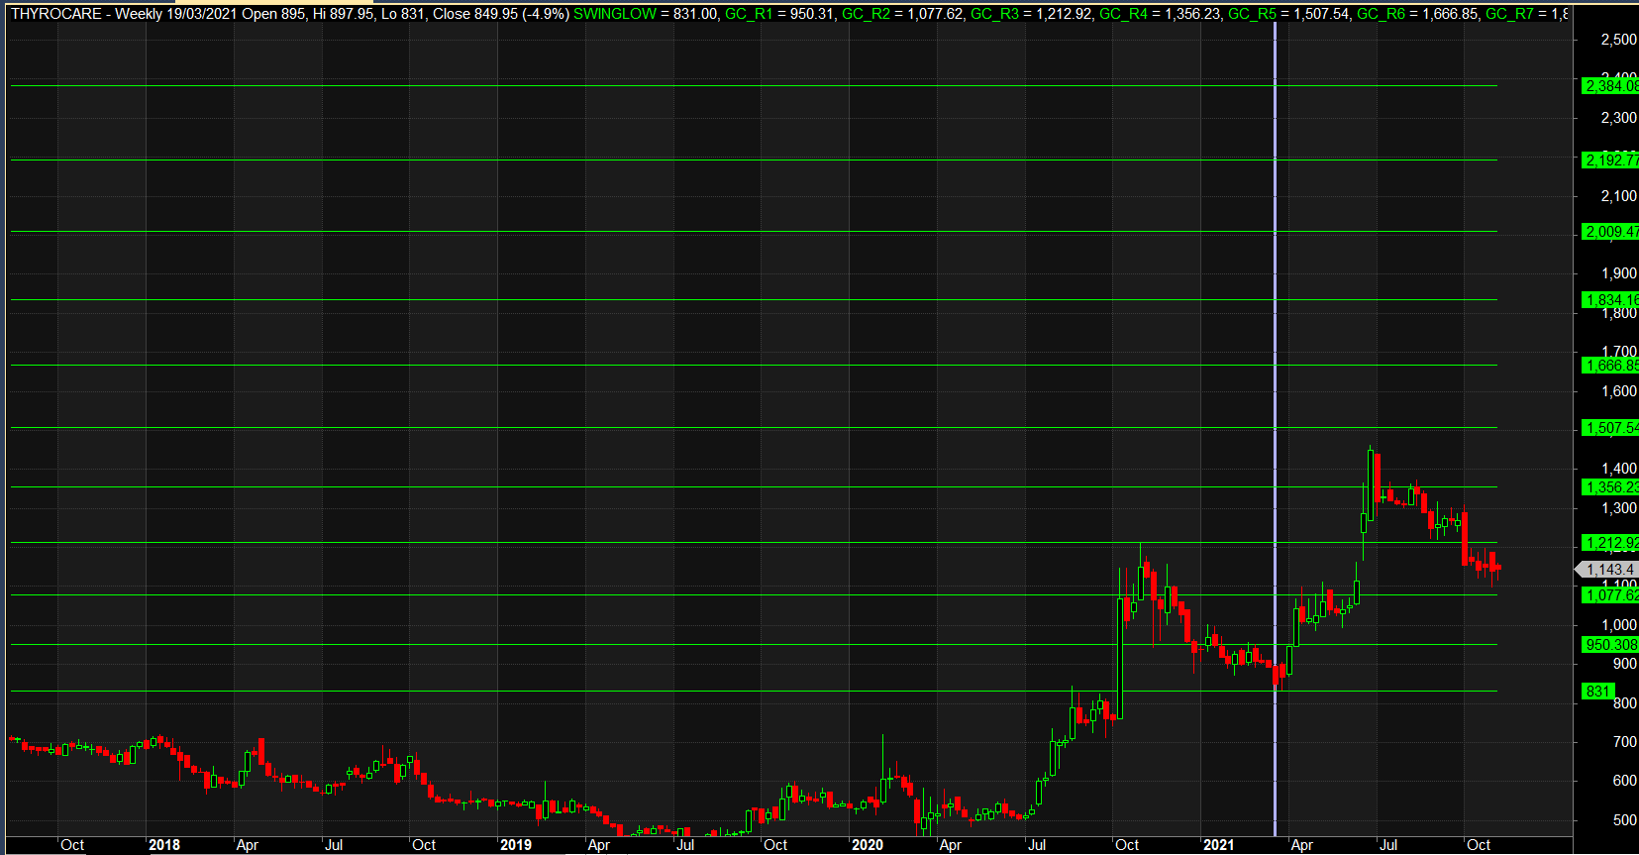Click the 831 swing low price tag
Image resolution: width=1639 pixels, height=855 pixels.
(1597, 692)
